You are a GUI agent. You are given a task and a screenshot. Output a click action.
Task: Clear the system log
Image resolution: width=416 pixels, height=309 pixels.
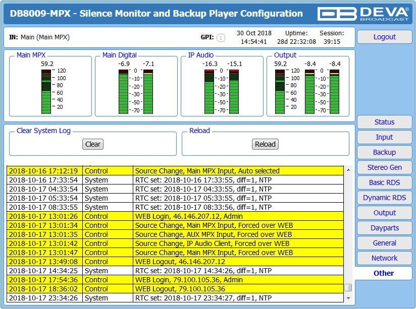(93, 144)
